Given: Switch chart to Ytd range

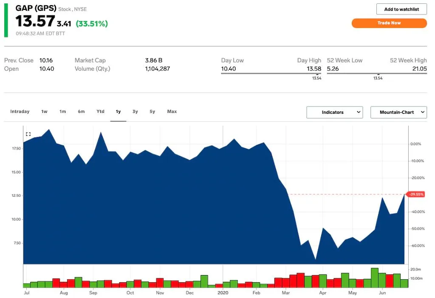Looking at the screenshot, I should pos(100,112).
